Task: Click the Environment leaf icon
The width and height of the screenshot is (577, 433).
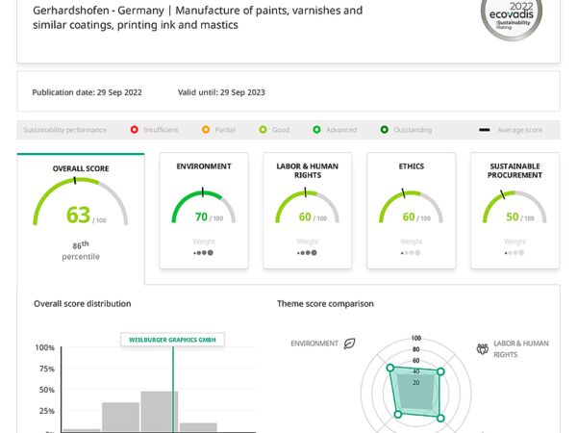Action: click(349, 344)
